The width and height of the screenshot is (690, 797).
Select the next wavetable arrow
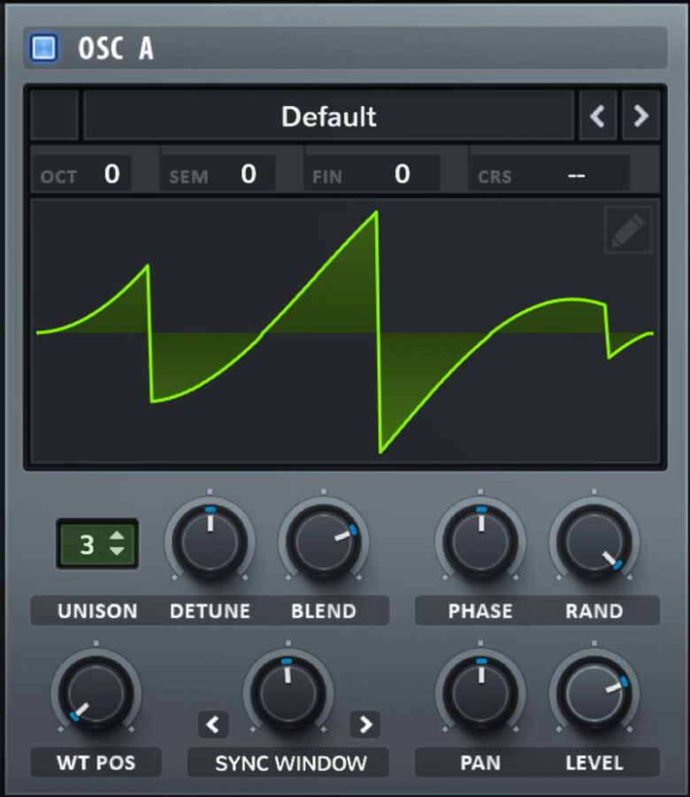pos(640,116)
